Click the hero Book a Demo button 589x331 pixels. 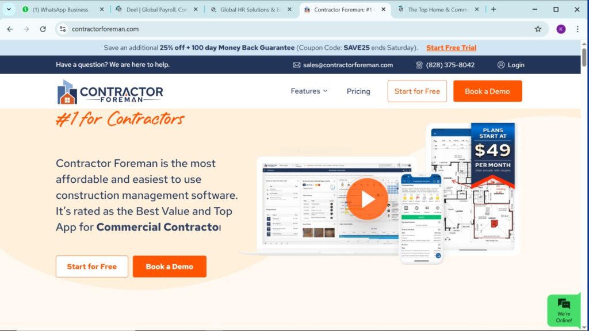pos(170,267)
